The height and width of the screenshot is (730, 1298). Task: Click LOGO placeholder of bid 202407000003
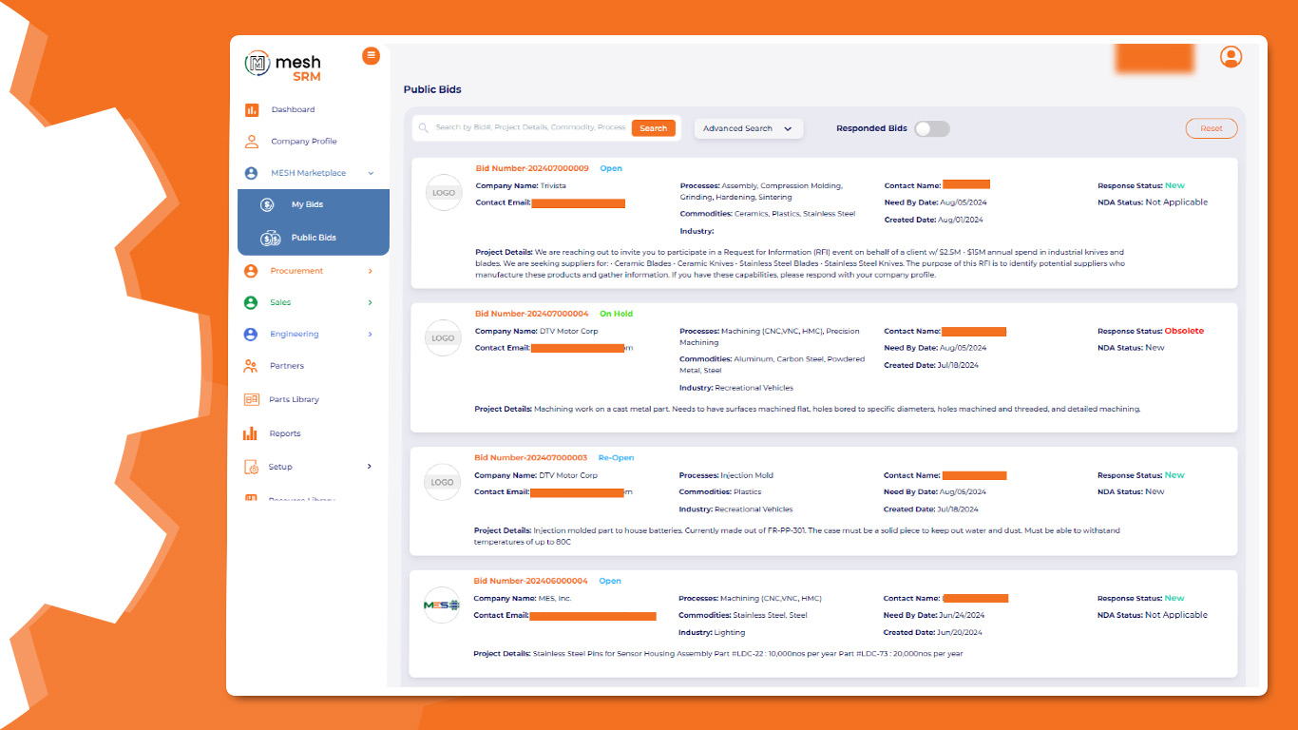[442, 483]
